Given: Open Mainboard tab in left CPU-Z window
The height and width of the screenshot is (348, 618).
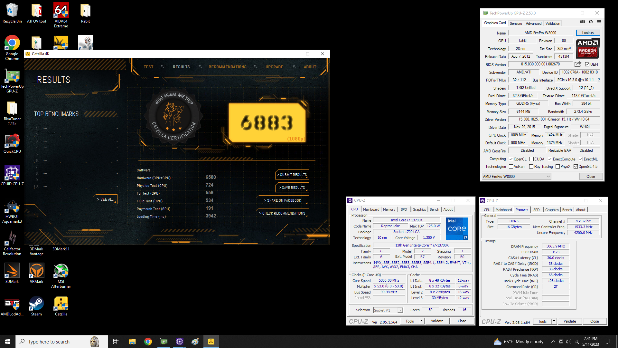Looking at the screenshot, I should (x=371, y=209).
